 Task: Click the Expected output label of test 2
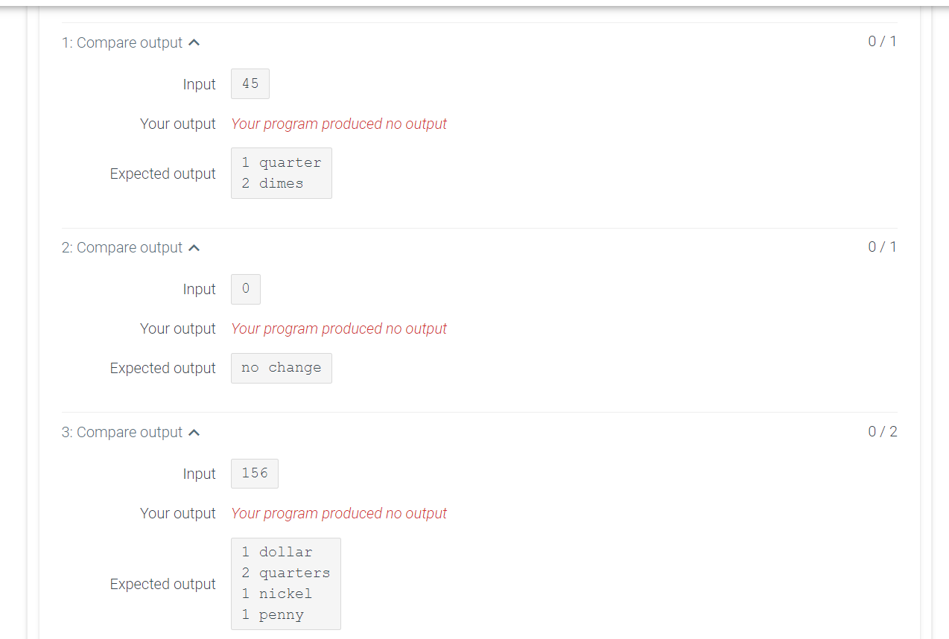click(162, 368)
